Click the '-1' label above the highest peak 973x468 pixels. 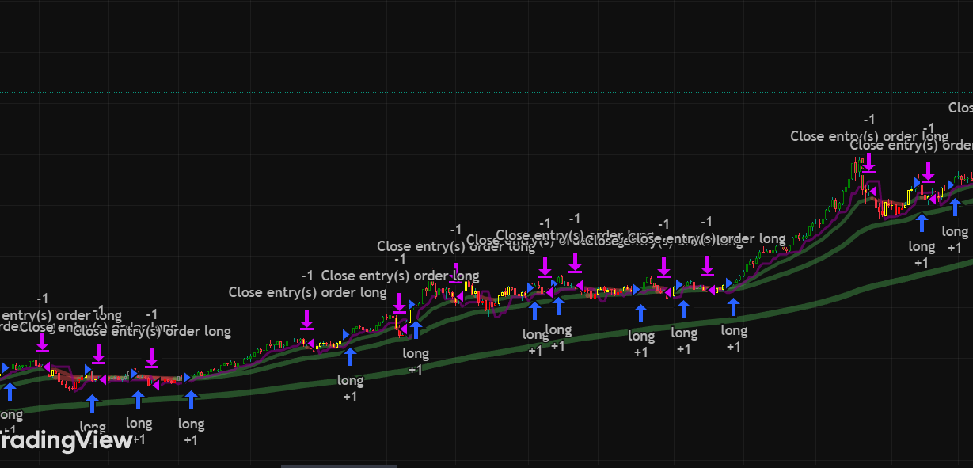pyautogui.click(x=868, y=119)
